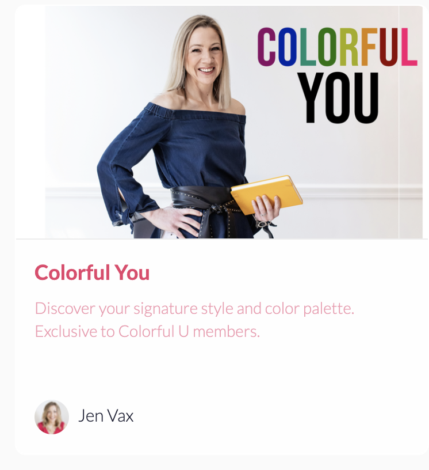
Task: Click the rainbow COLORFUL lettering in banner
Action: point(338,47)
